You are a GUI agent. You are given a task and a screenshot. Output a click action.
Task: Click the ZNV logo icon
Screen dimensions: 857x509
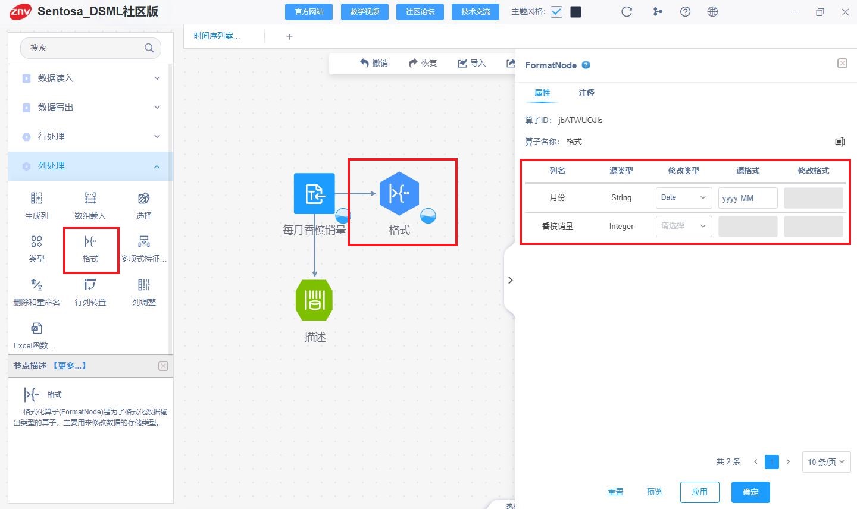click(x=20, y=12)
